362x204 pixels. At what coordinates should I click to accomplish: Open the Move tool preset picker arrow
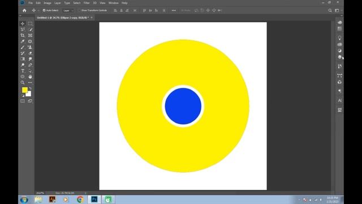(38, 10)
